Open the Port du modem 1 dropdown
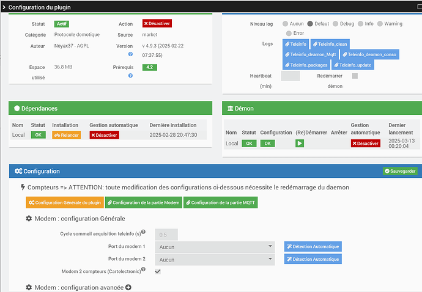The width and height of the screenshot is (422, 292). click(215, 247)
